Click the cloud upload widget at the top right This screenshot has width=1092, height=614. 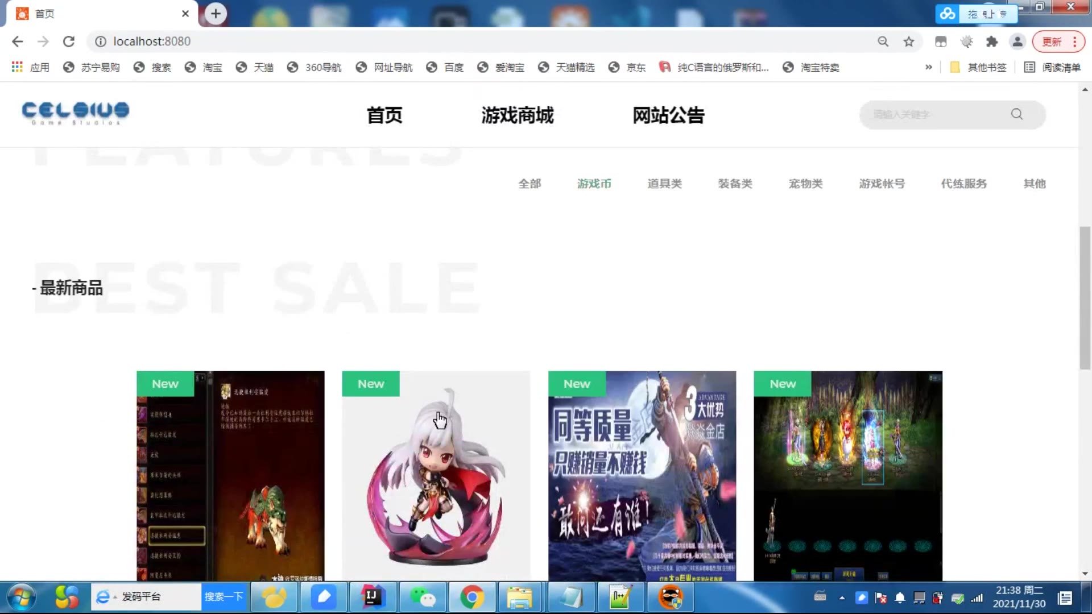[976, 14]
